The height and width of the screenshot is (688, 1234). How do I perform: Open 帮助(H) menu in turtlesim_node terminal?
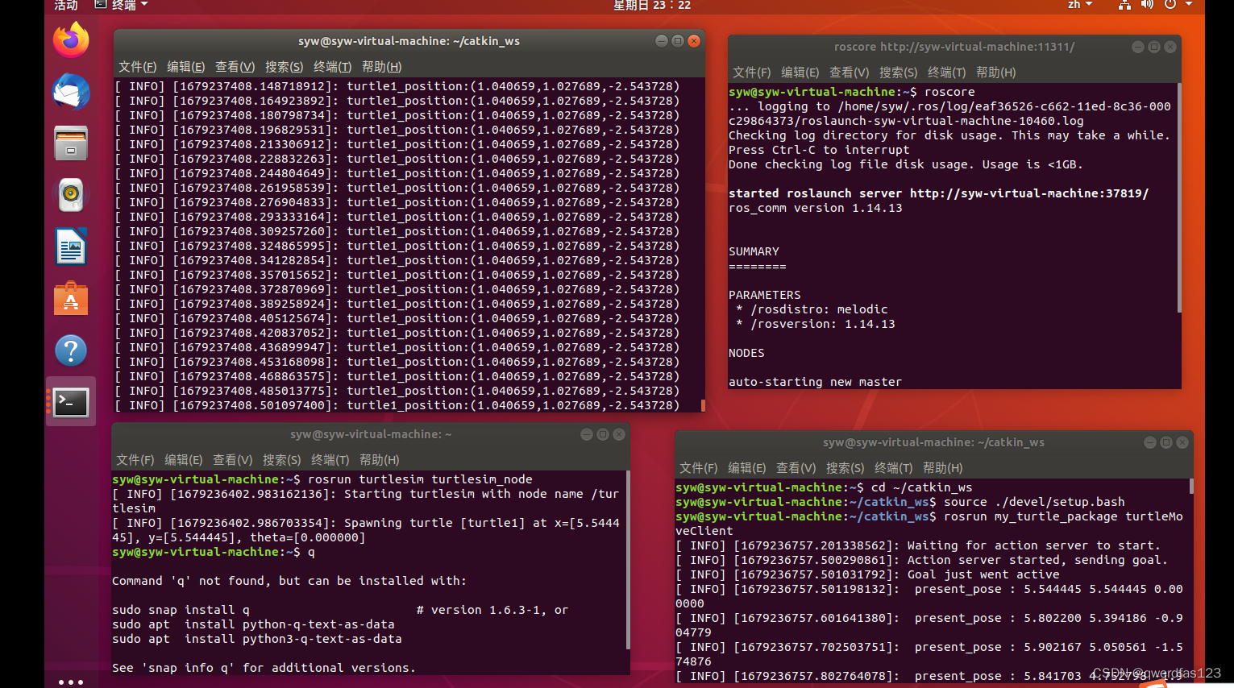pos(379,460)
